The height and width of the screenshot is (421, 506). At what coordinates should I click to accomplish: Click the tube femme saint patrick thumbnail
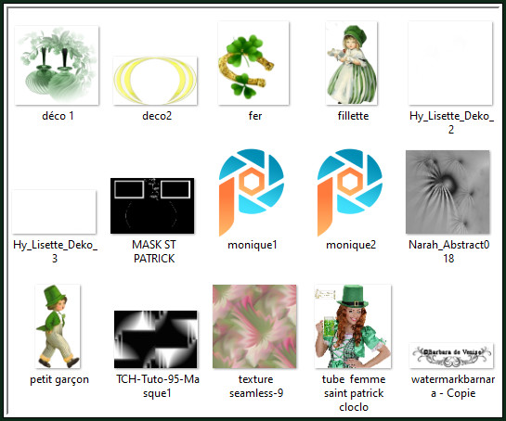[x=353, y=326]
